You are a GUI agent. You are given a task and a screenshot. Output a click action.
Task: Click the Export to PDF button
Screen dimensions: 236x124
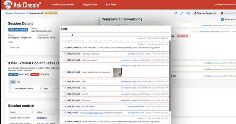[x=228, y=13]
